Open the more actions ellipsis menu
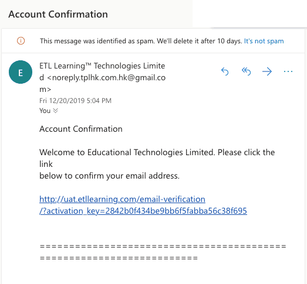Screen dimensions: 307x284 point(288,71)
